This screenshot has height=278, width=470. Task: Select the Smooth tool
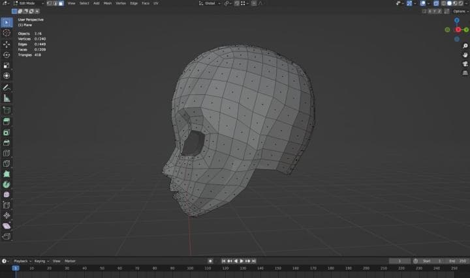[7, 195]
